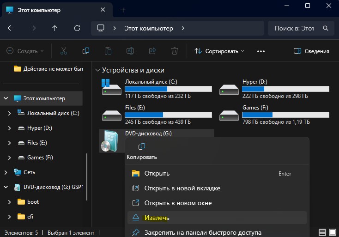The width and height of the screenshot is (339, 237).
Task: Click the monitor icon in address bar
Action: pyautogui.click(x=101, y=28)
